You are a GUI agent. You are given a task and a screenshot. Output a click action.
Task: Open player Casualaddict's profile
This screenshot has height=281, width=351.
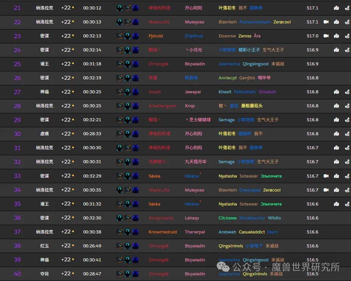pos(252,232)
